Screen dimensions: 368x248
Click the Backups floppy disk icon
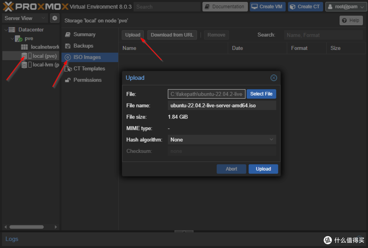tap(68, 46)
